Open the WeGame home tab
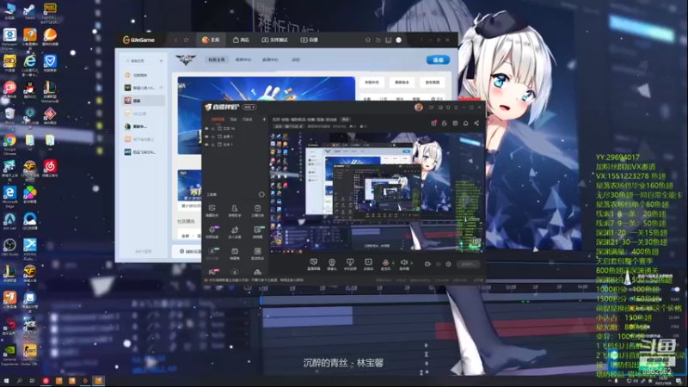 [x=211, y=40]
